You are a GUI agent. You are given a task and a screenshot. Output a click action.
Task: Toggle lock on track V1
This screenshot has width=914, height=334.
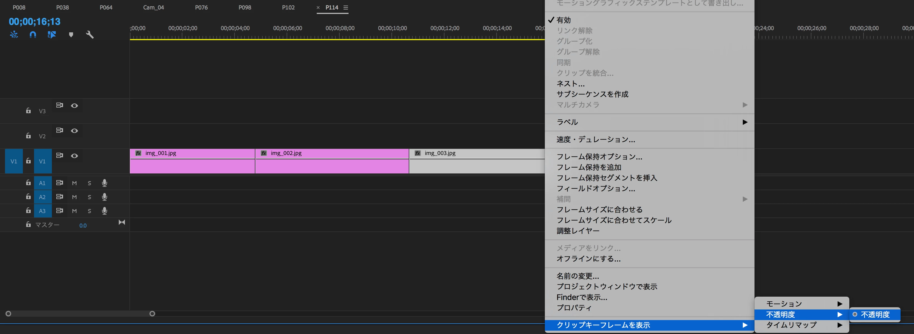point(28,161)
